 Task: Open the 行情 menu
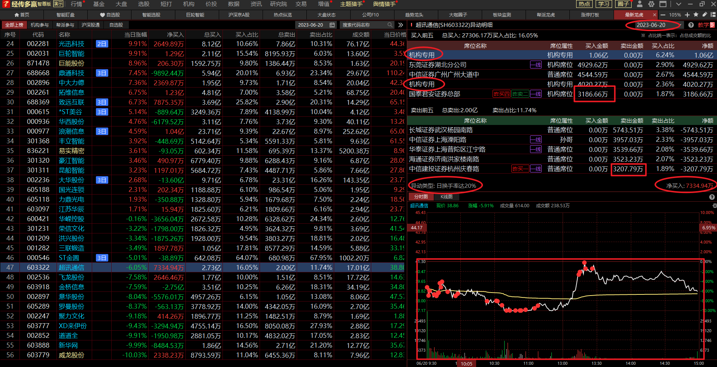click(76, 4)
